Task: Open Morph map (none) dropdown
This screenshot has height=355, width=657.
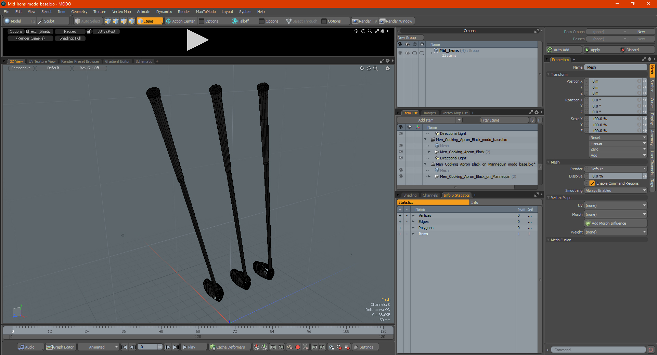Action: (x=616, y=214)
